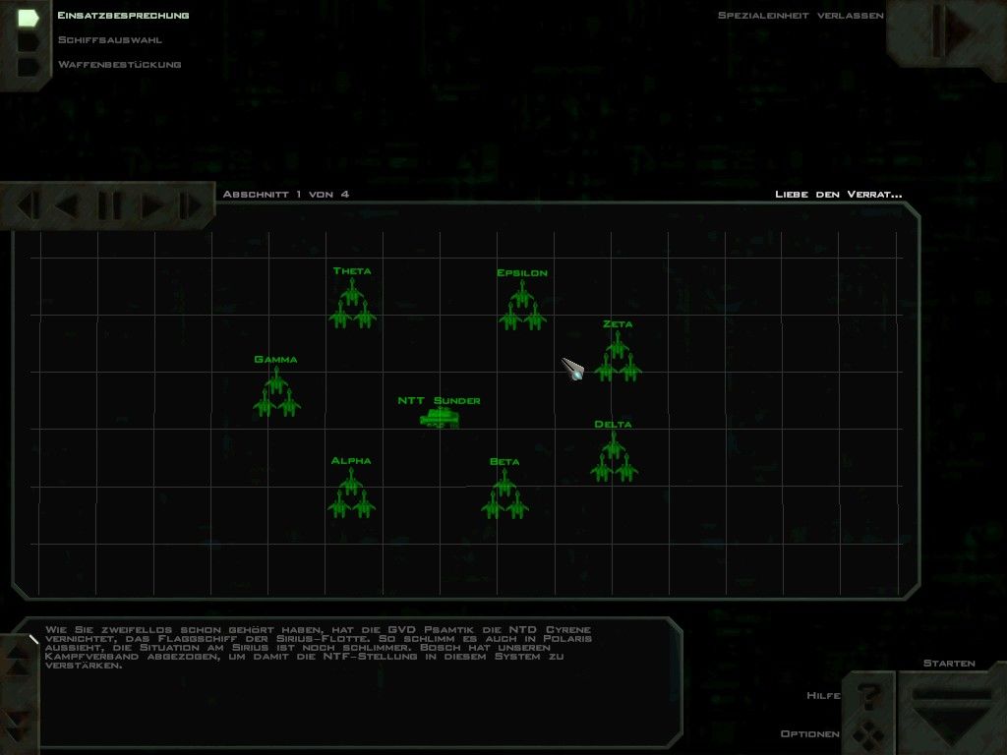Click the Starten label
Viewport: 1007px width, 755px height.
(949, 664)
